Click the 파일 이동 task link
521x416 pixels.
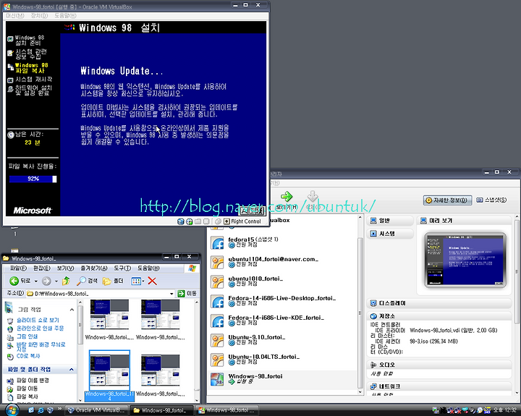pos(27,389)
